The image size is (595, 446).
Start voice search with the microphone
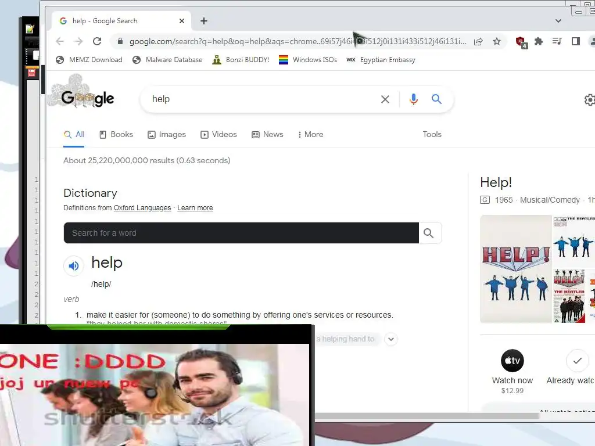tap(414, 99)
